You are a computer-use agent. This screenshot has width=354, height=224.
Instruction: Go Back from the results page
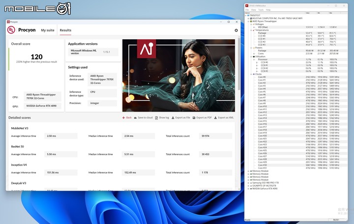click(127, 117)
